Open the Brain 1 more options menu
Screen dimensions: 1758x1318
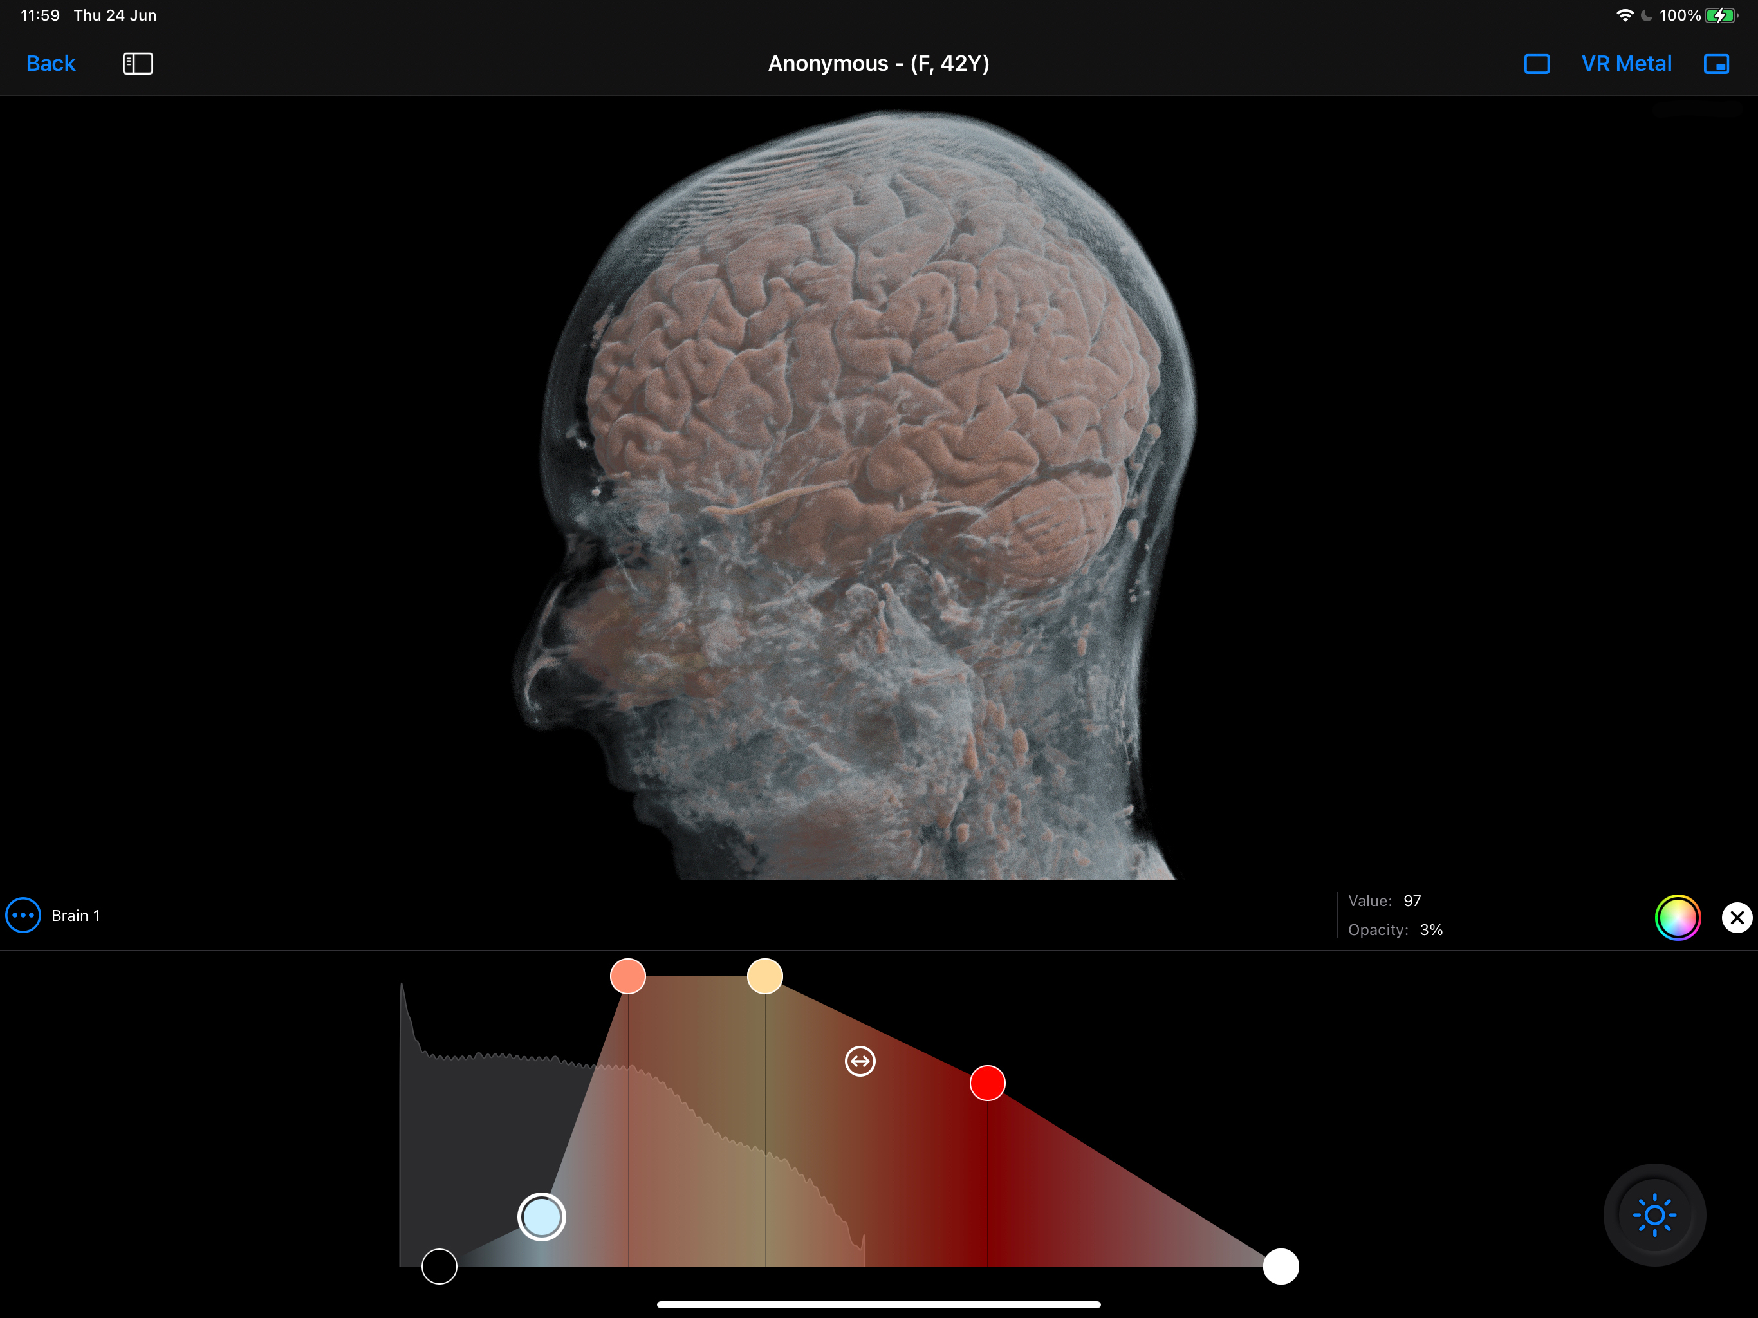click(x=23, y=915)
